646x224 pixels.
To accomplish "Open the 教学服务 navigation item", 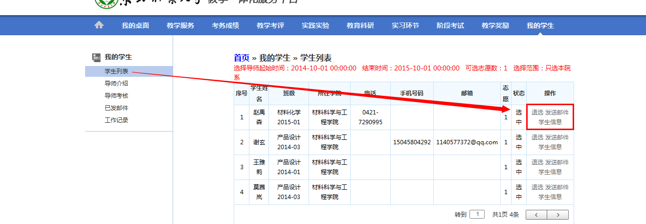I will point(180,25).
